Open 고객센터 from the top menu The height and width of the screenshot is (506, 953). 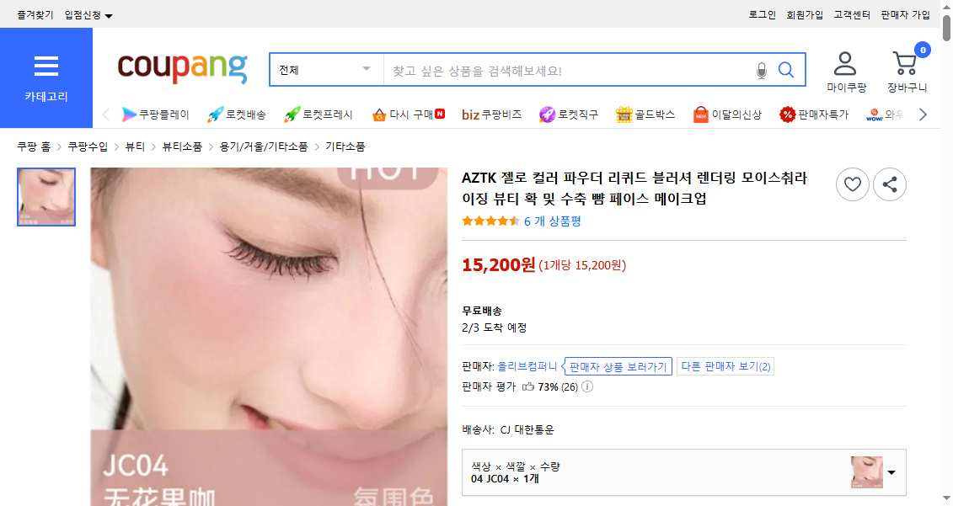[854, 14]
